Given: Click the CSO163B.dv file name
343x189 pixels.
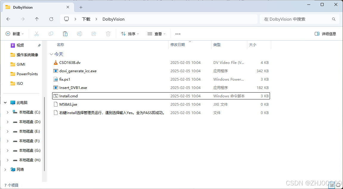Looking at the screenshot, I should (x=70, y=63).
